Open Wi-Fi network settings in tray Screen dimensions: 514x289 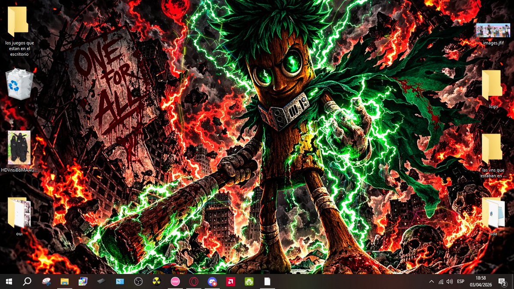441,281
